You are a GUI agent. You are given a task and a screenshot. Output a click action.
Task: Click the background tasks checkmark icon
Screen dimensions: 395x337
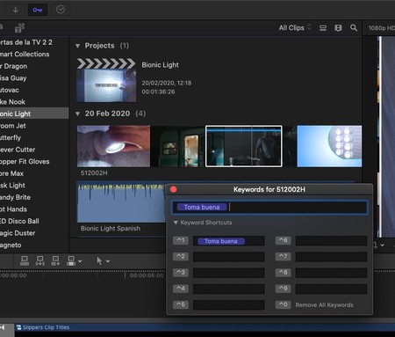tap(61, 10)
